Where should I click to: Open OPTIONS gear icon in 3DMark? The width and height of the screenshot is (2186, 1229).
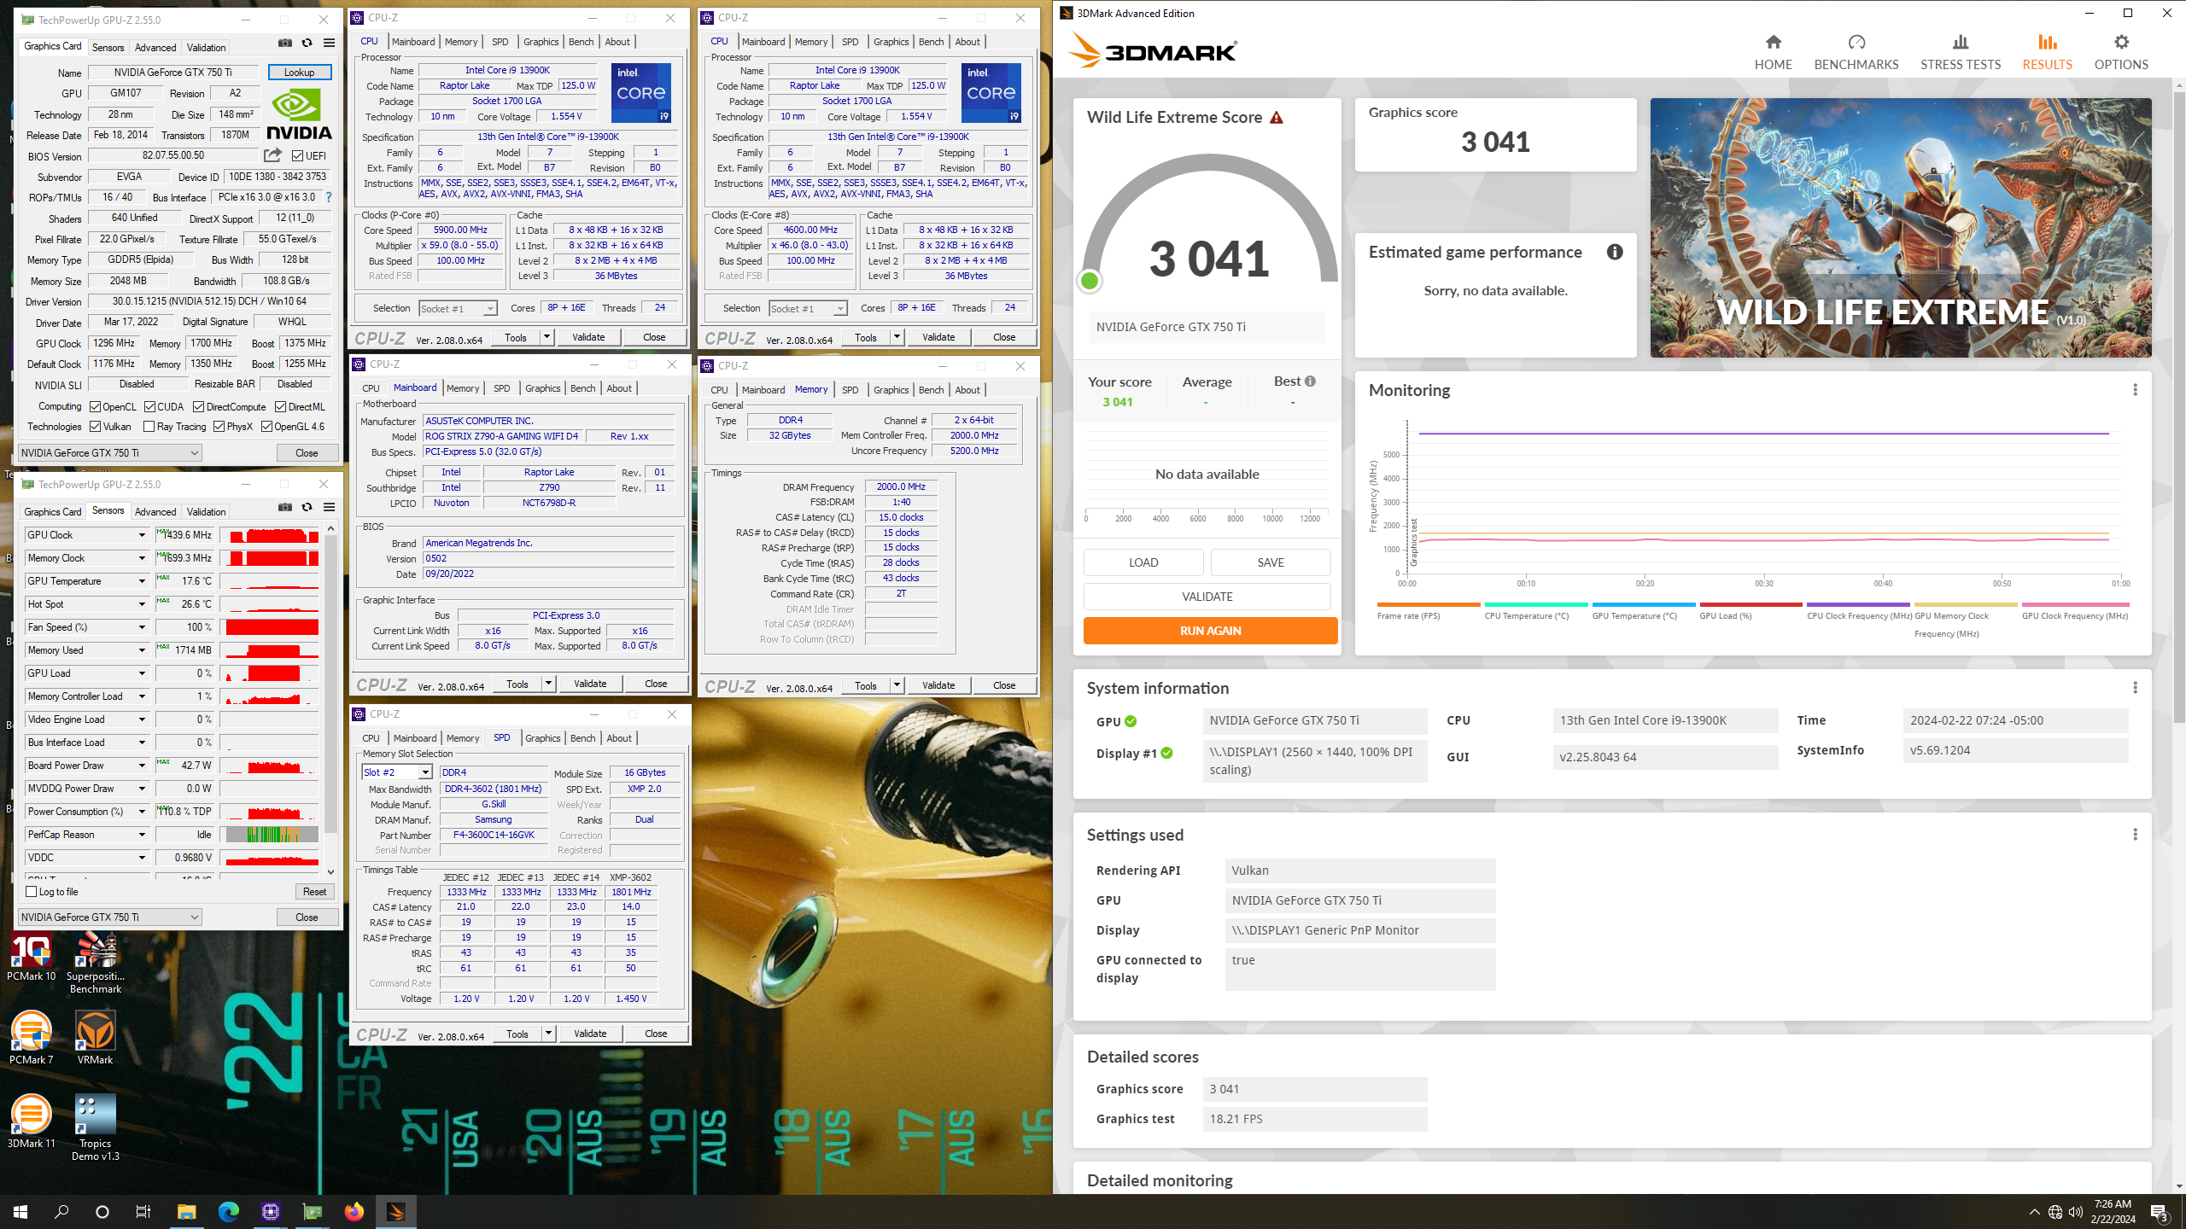[2121, 42]
